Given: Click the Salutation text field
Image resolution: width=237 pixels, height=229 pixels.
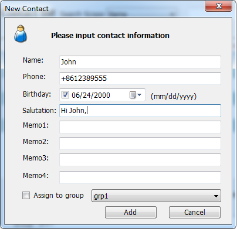Looking at the screenshot, I should pyautogui.click(x=140, y=111).
